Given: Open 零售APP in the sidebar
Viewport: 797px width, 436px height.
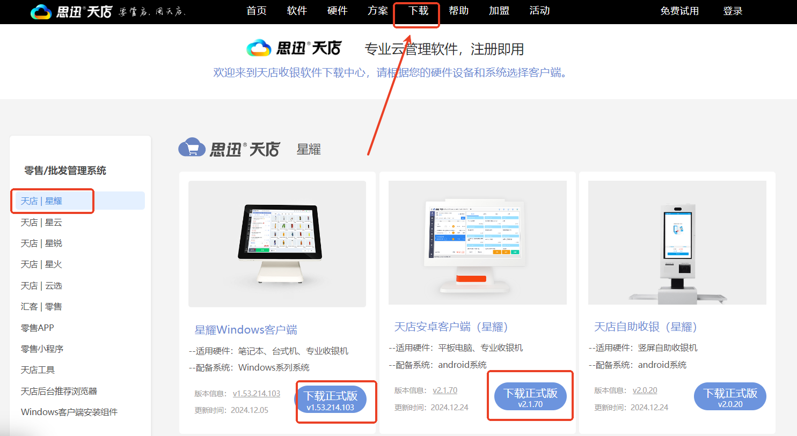Looking at the screenshot, I should pyautogui.click(x=38, y=328).
